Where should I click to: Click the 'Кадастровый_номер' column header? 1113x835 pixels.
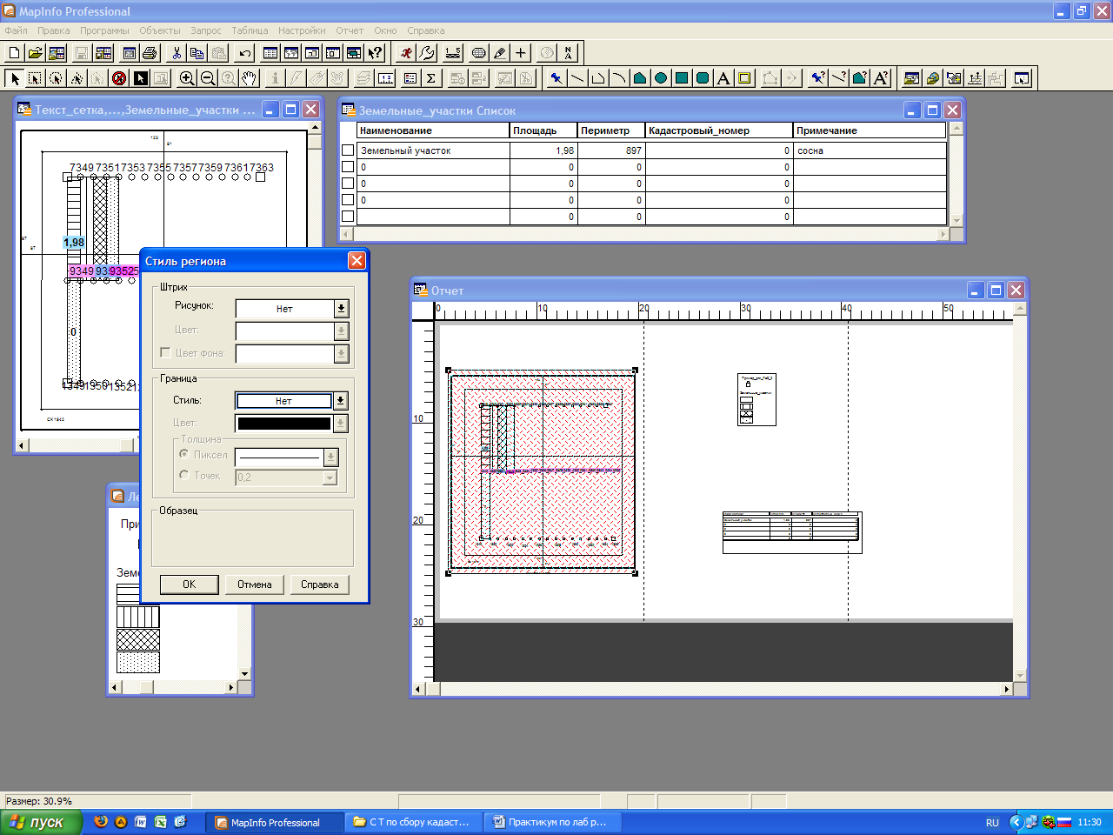[719, 130]
